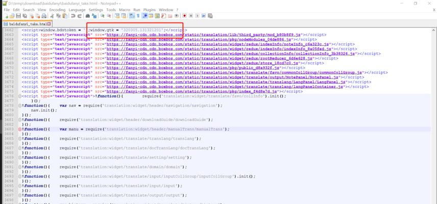Click the Copy toolbar icon
437x204 pixels.
59,16
